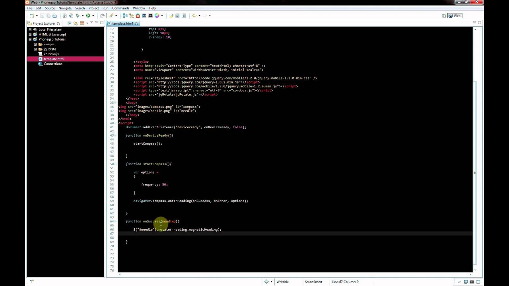
Task: Open the Source menu
Action: pyautogui.click(x=50, y=8)
